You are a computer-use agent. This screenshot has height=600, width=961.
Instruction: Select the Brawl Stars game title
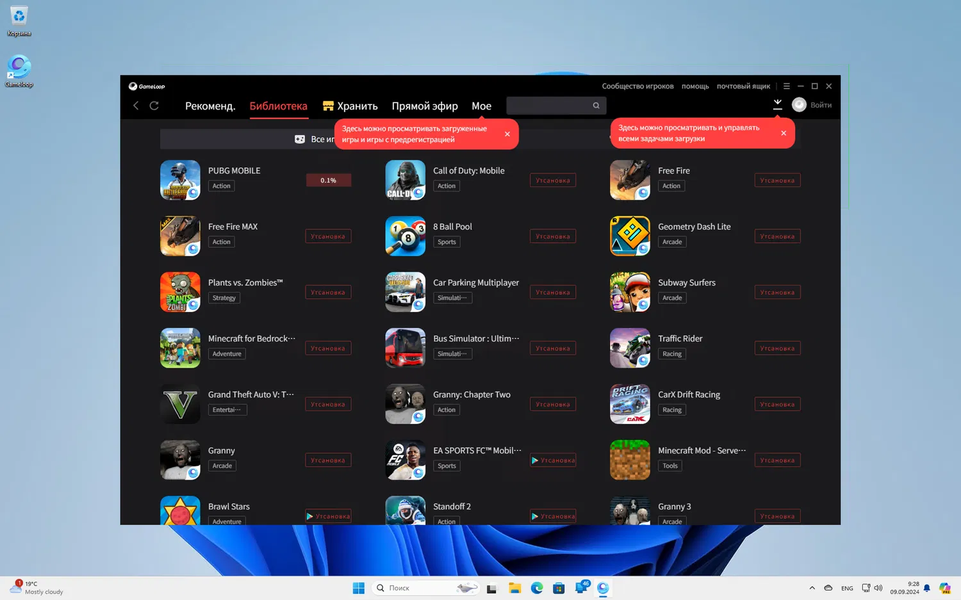click(229, 507)
